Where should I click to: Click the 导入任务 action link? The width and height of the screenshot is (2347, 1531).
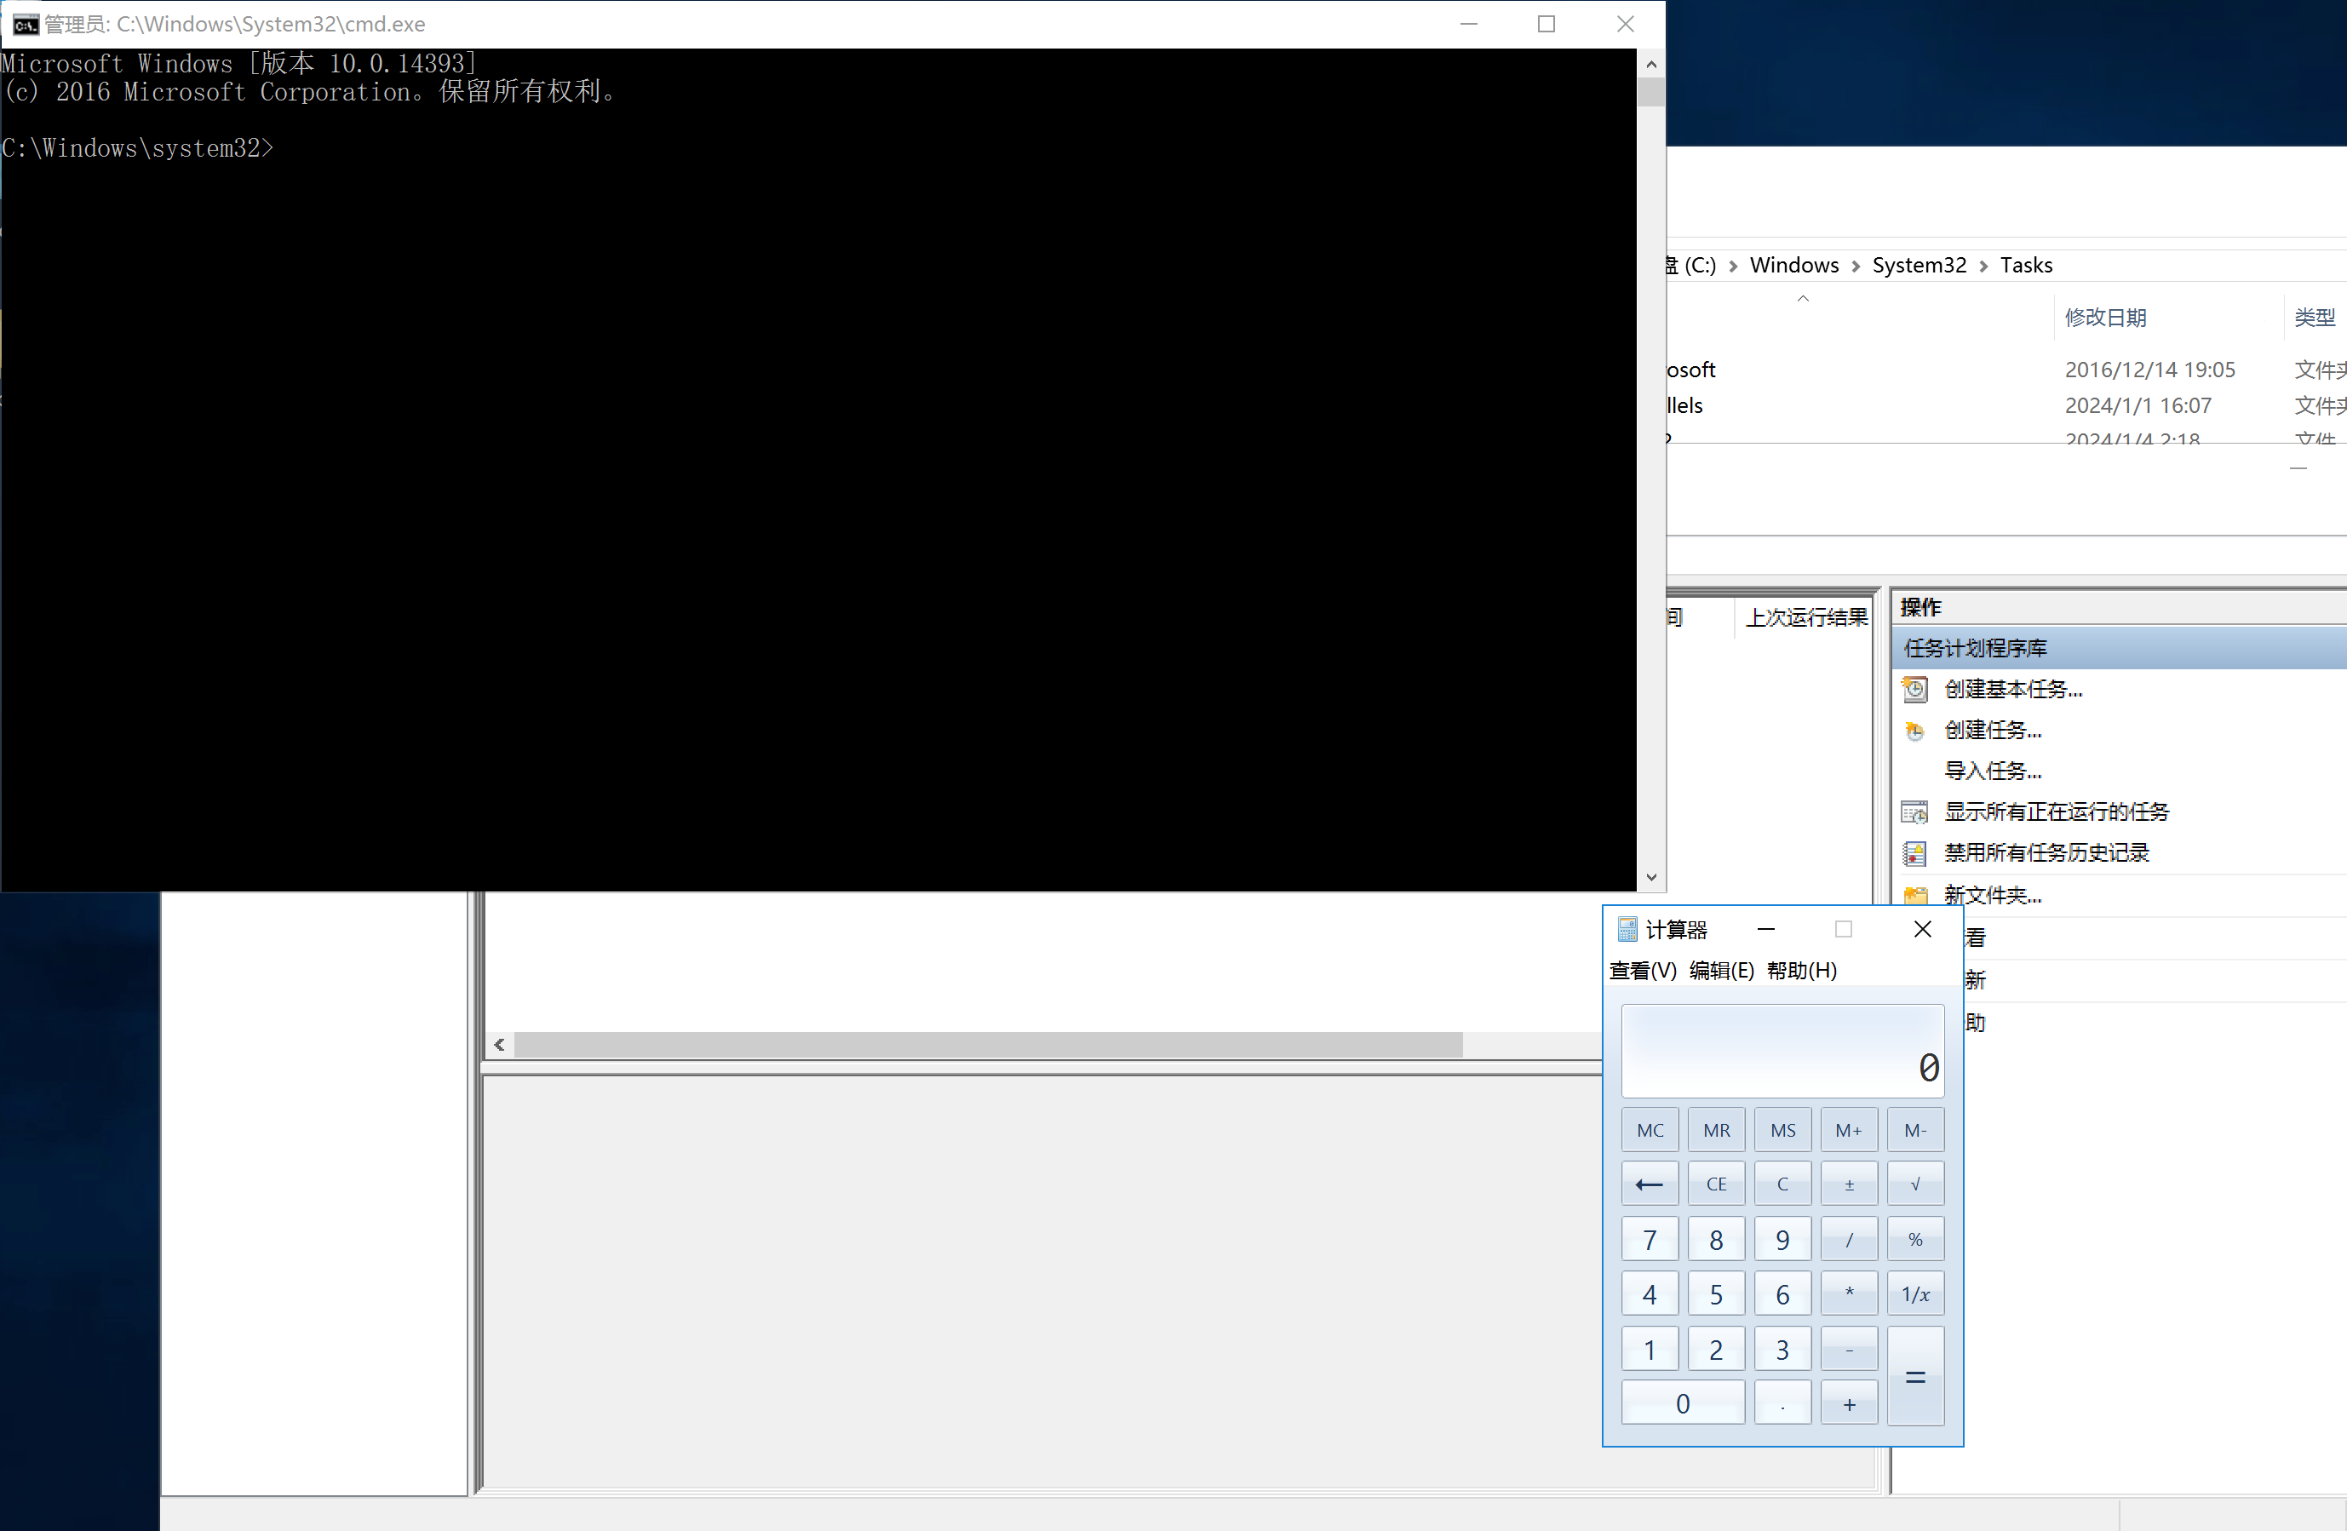pos(1992,771)
